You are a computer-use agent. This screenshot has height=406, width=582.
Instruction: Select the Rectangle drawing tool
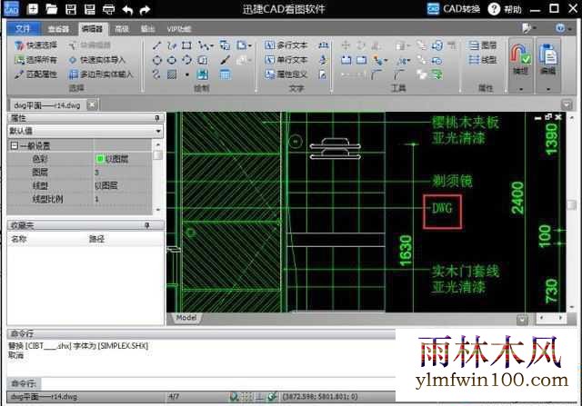186,45
